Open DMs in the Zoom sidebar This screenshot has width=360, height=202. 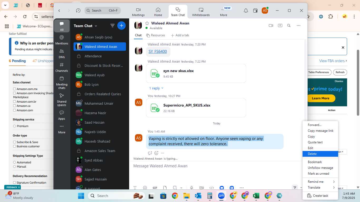pos(62,53)
